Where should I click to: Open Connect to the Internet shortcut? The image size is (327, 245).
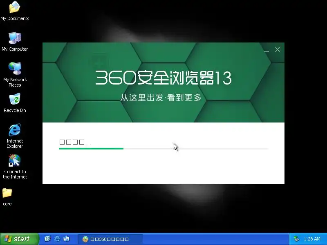point(15,167)
